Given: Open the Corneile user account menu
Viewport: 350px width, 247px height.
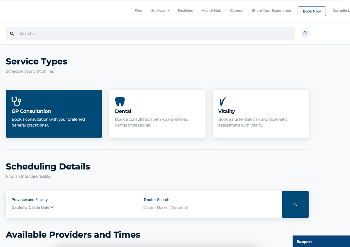Looking at the screenshot, I should 341,10.
